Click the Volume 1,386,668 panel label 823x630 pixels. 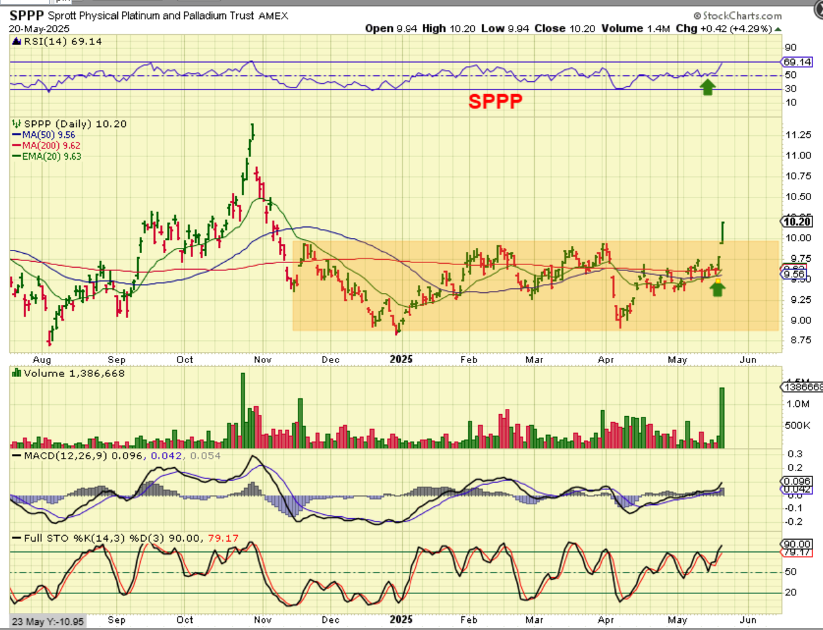click(74, 374)
